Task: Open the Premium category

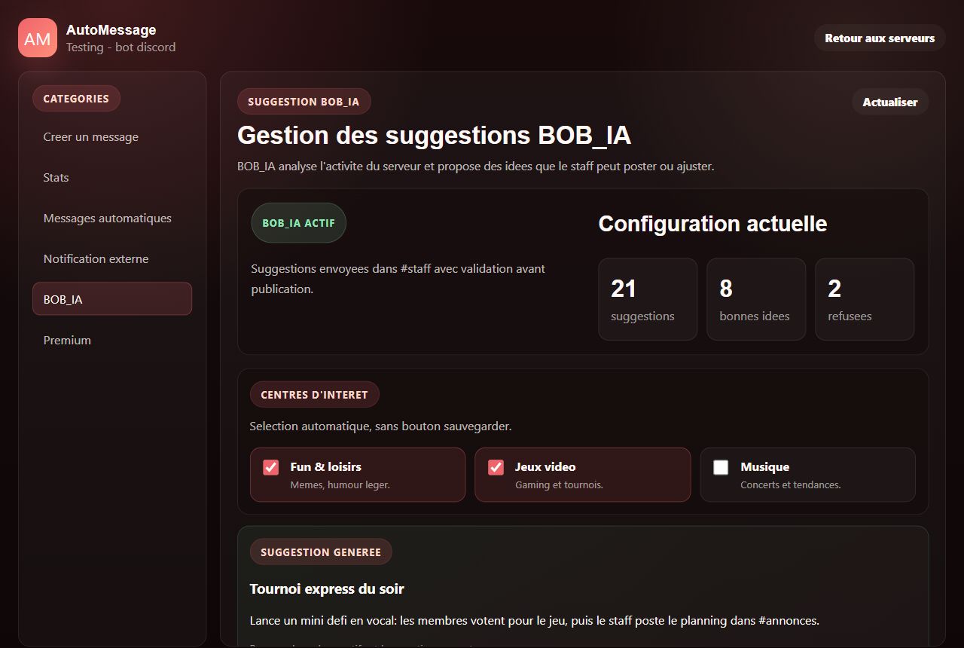Action: click(x=112, y=340)
